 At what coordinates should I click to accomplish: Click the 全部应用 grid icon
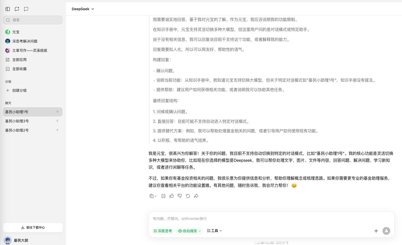click(x=8, y=60)
